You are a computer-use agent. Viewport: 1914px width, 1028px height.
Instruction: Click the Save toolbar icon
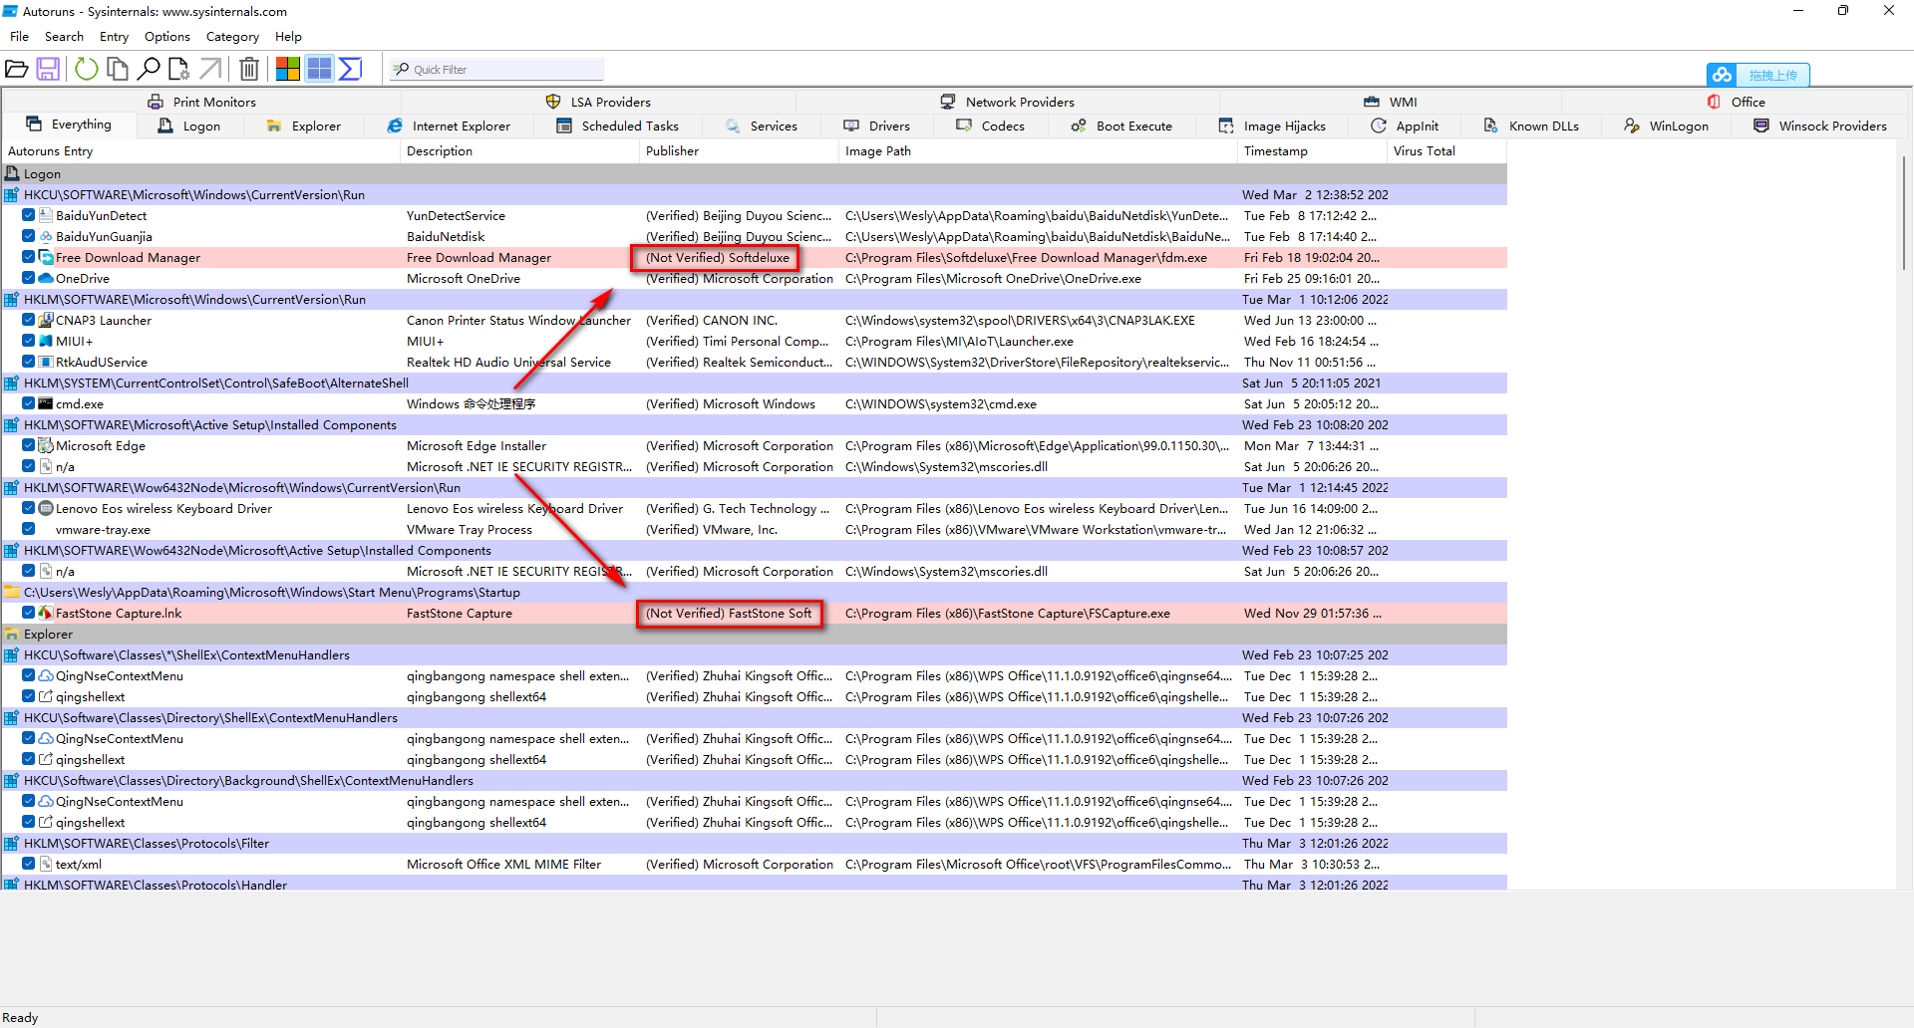[x=48, y=69]
